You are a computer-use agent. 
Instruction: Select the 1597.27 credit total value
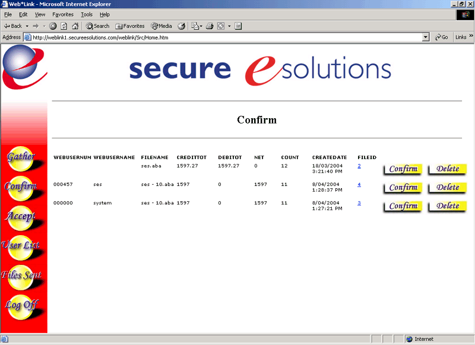187,166
